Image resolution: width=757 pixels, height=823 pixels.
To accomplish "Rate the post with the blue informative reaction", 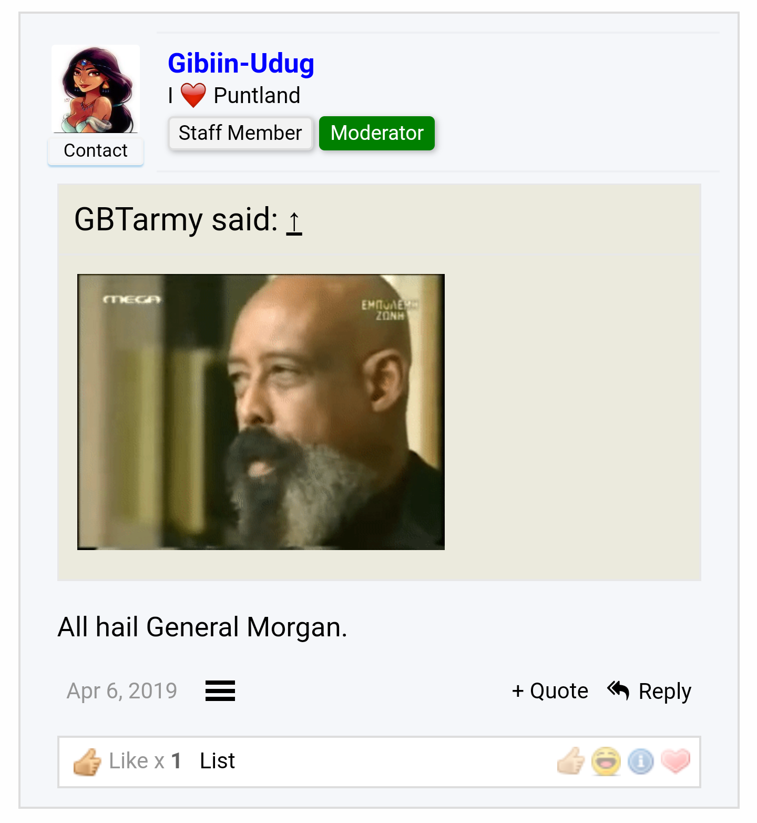I will tap(641, 761).
